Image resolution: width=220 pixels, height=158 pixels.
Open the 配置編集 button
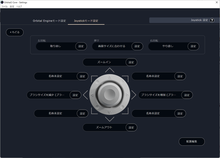click(x=192, y=141)
